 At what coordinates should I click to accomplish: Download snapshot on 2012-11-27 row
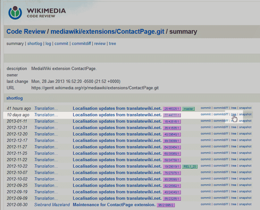pos(245,146)
